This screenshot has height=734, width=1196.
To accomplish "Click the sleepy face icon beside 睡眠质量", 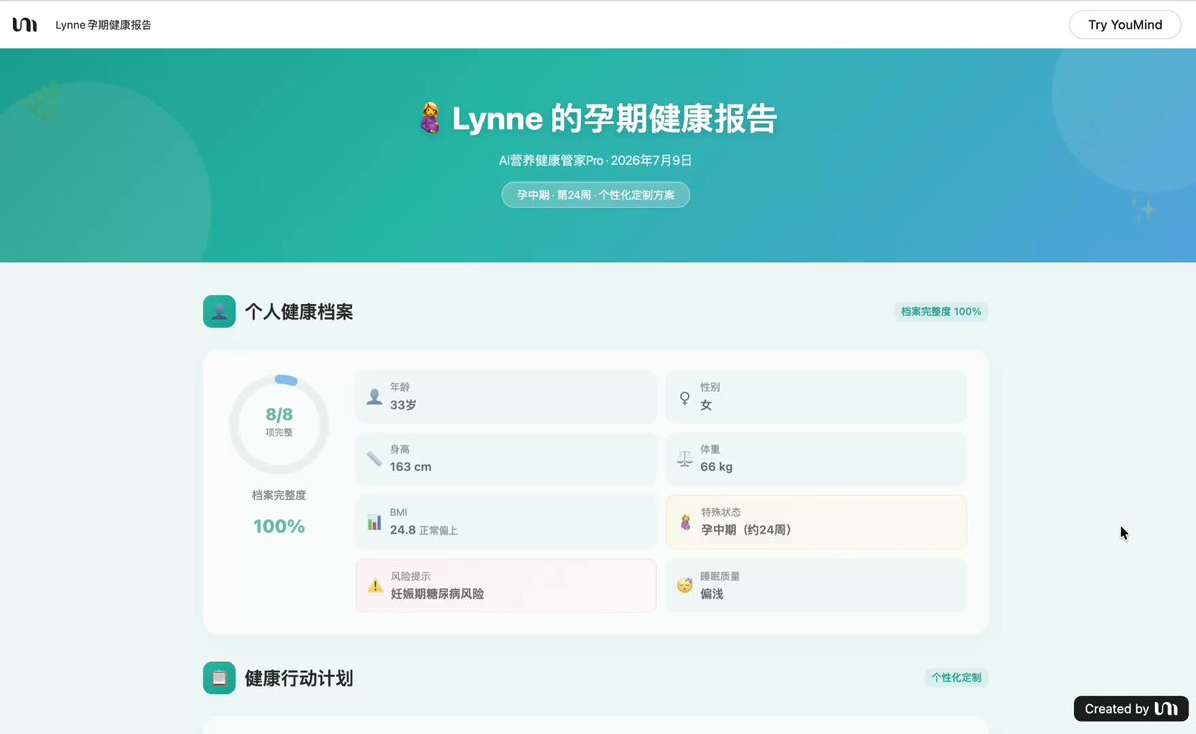I will coord(685,586).
